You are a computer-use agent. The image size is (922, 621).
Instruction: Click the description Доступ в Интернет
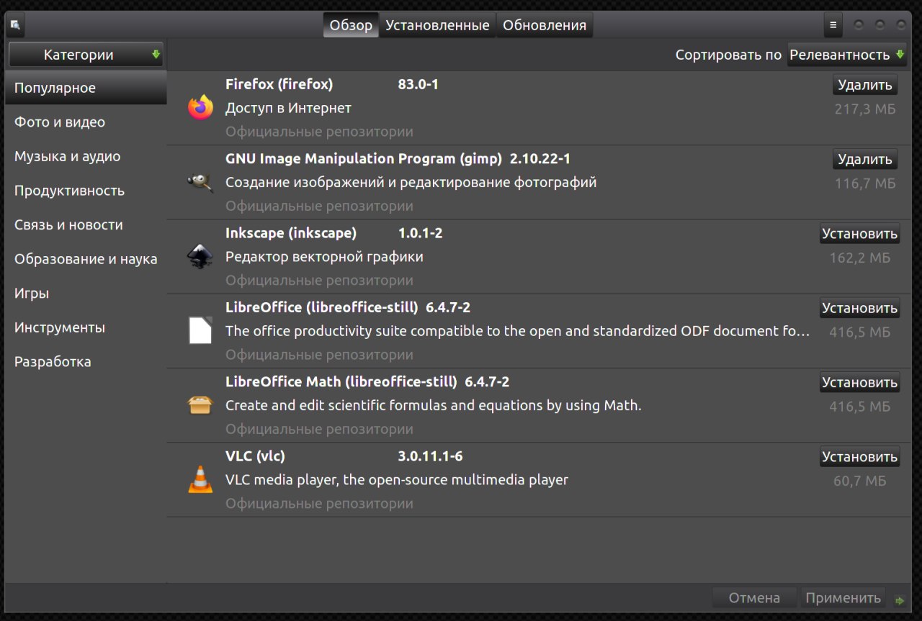click(x=288, y=108)
